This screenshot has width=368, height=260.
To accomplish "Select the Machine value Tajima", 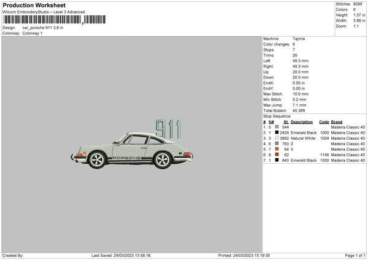I will (299, 39).
